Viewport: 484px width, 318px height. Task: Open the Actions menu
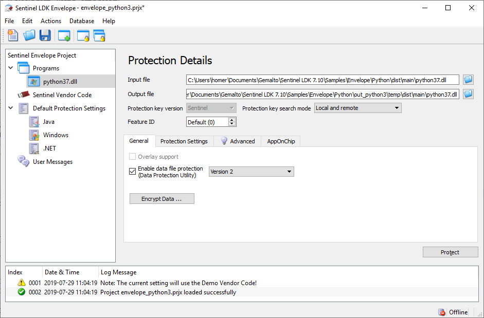point(50,21)
